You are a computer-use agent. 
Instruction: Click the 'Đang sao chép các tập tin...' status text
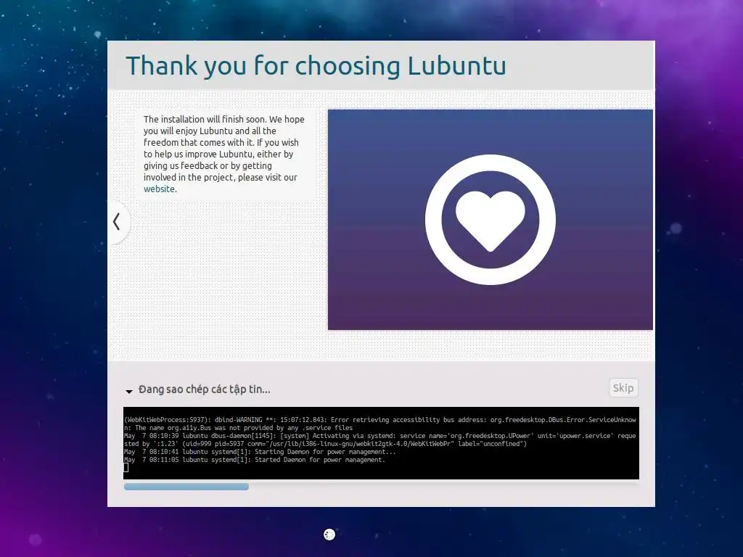pyautogui.click(x=204, y=389)
